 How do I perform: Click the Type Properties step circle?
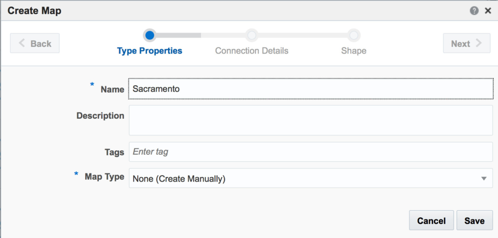pyautogui.click(x=150, y=35)
